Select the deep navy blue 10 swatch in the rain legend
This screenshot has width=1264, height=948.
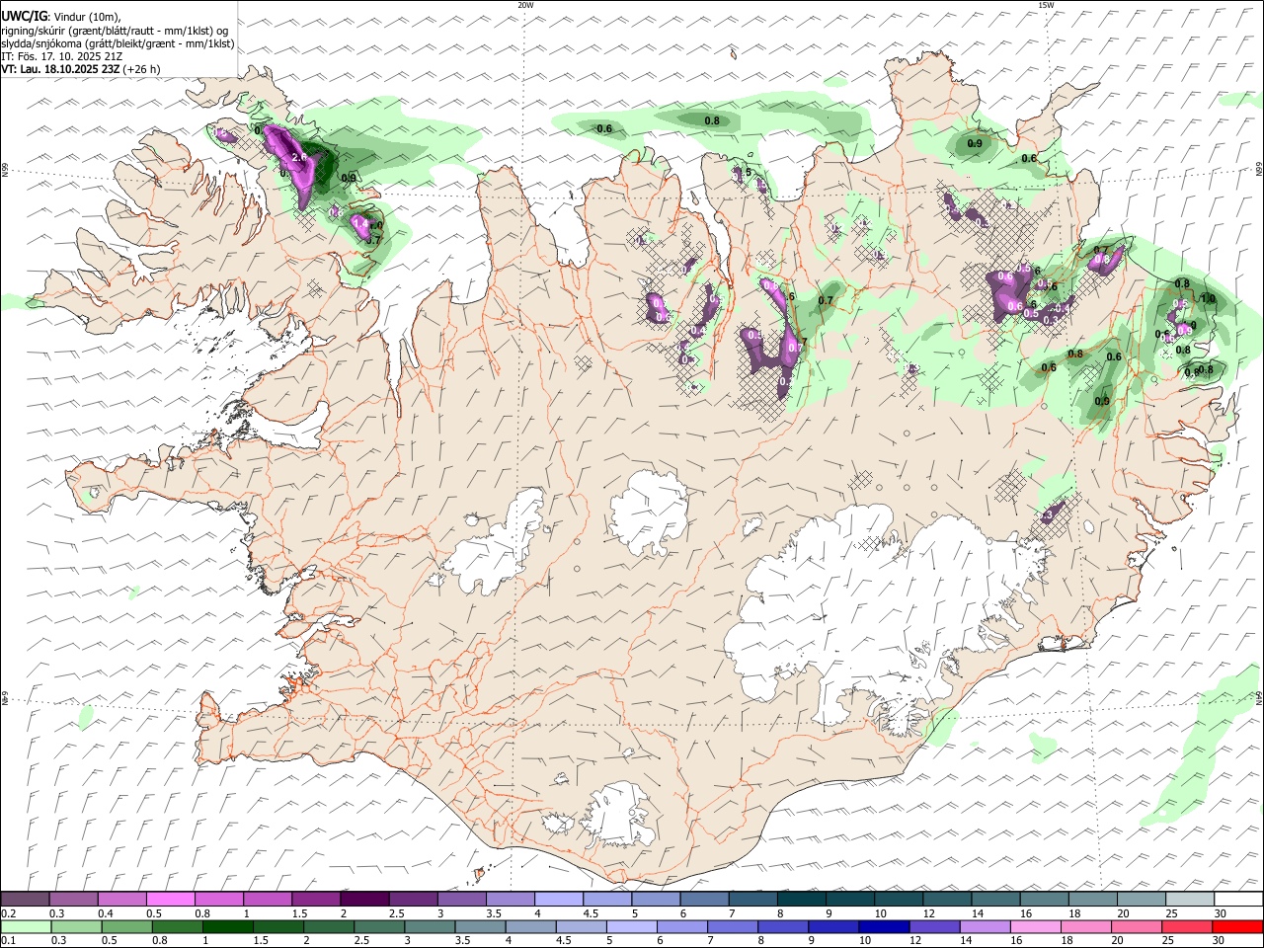pos(884,926)
